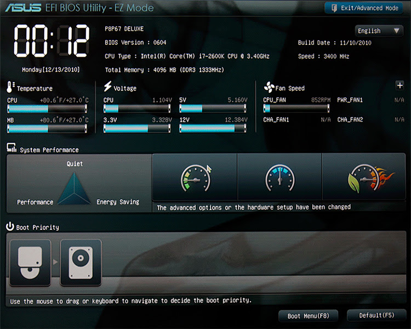Image resolution: width=411 pixels, height=329 pixels.
Task: Click the language dropdown arrow
Action: (397, 31)
